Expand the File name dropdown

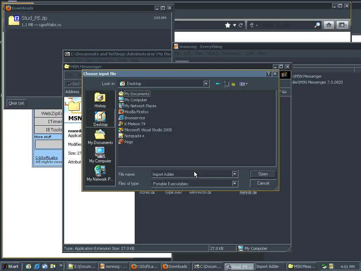pyautogui.click(x=234, y=174)
